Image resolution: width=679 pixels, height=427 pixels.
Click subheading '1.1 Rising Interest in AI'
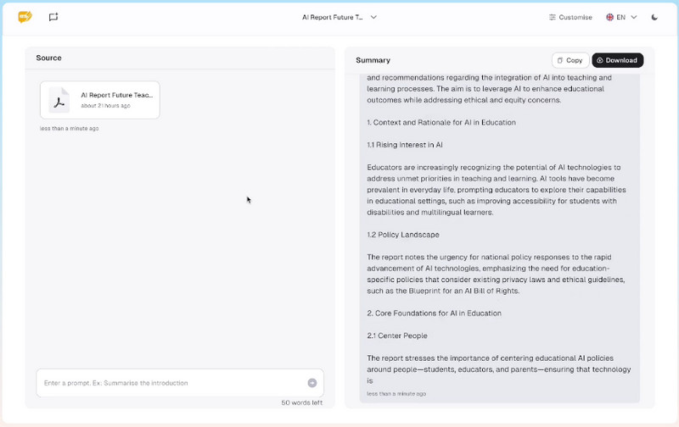405,145
